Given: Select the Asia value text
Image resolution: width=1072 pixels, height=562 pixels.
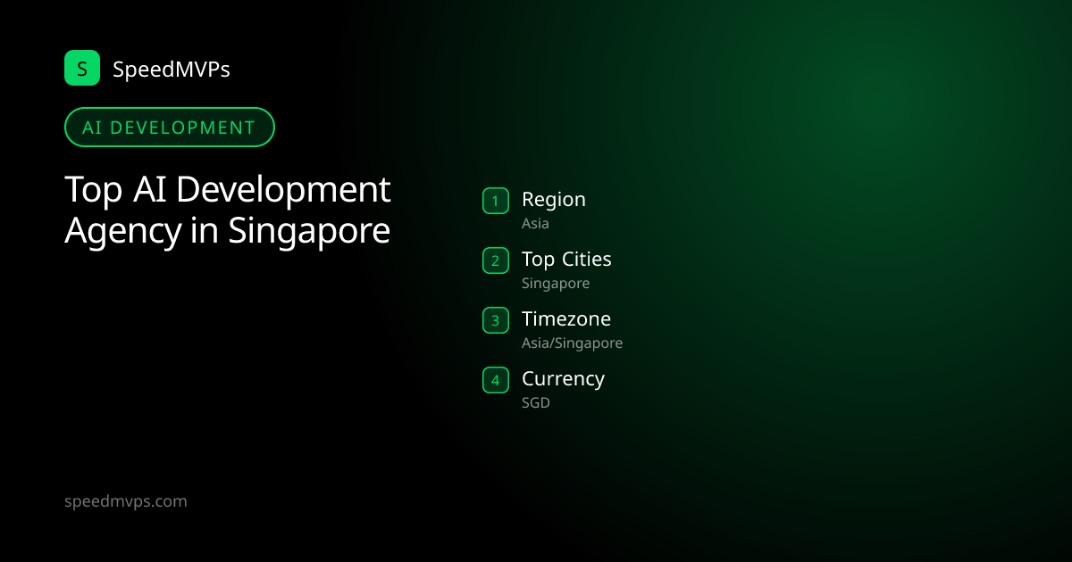Looking at the screenshot, I should pyautogui.click(x=535, y=224).
